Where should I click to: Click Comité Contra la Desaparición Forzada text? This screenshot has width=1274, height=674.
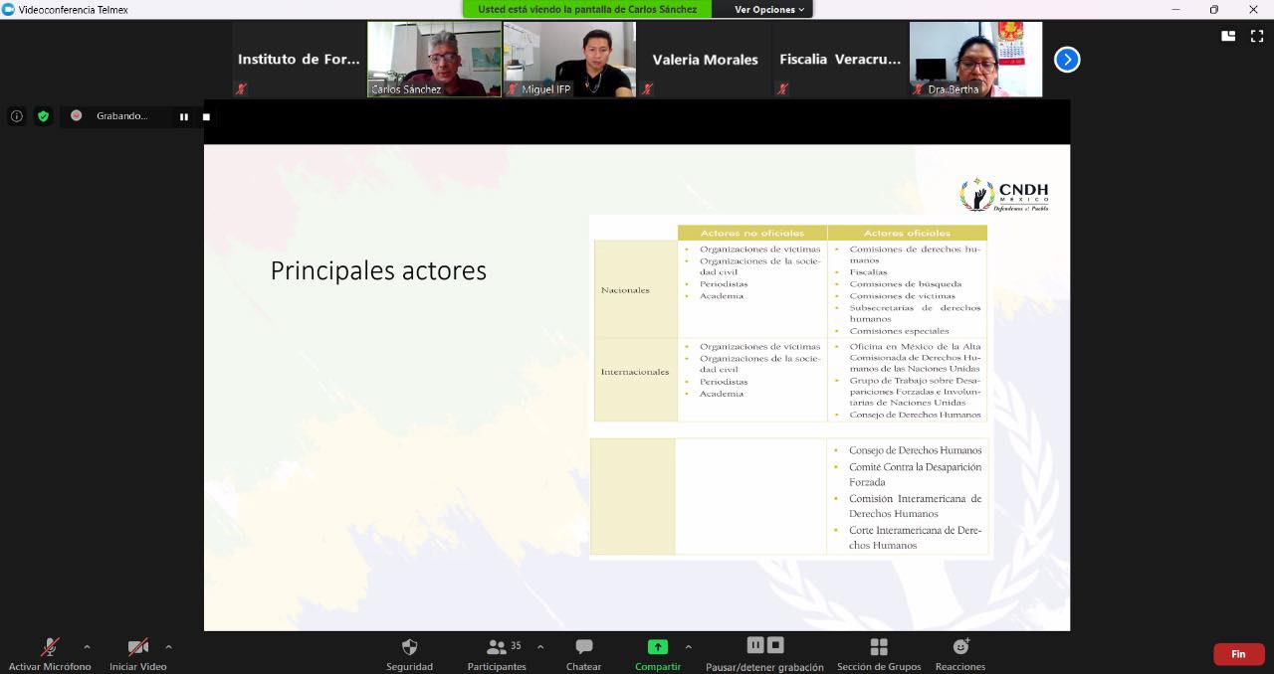(915, 474)
